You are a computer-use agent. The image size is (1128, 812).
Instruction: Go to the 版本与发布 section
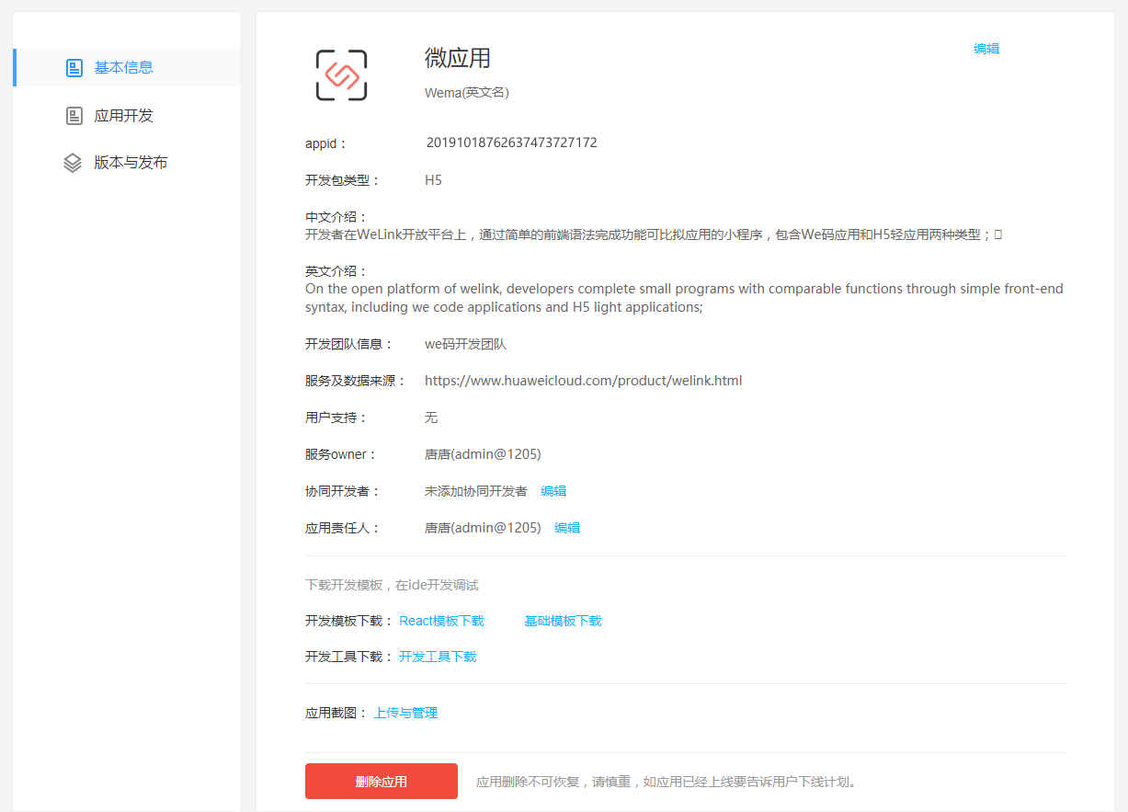click(x=131, y=163)
